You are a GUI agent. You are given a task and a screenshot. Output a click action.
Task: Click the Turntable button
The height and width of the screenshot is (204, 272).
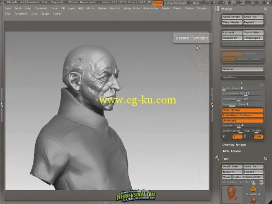tap(253, 32)
